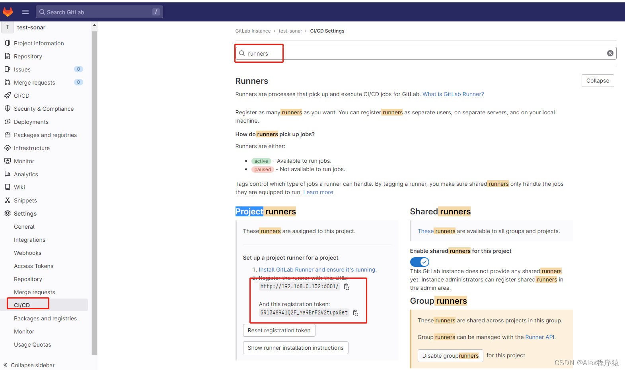625x370 pixels.
Task: Copy the registration token with the clipboard icon
Action: coord(356,313)
